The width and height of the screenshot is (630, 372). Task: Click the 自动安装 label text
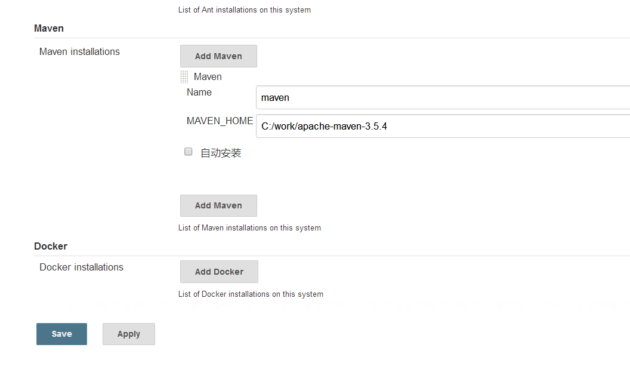(x=221, y=153)
